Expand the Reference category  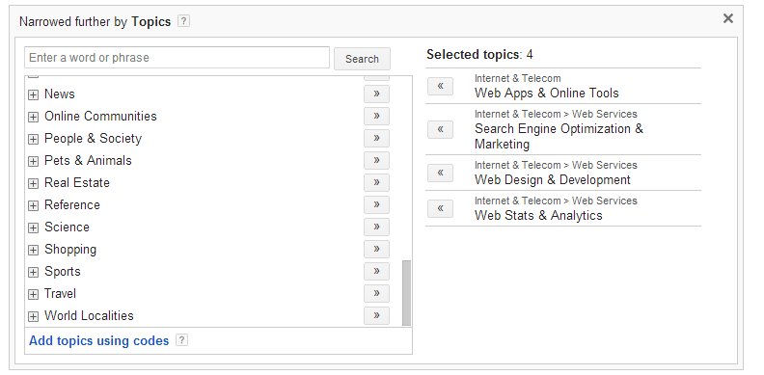click(x=33, y=205)
